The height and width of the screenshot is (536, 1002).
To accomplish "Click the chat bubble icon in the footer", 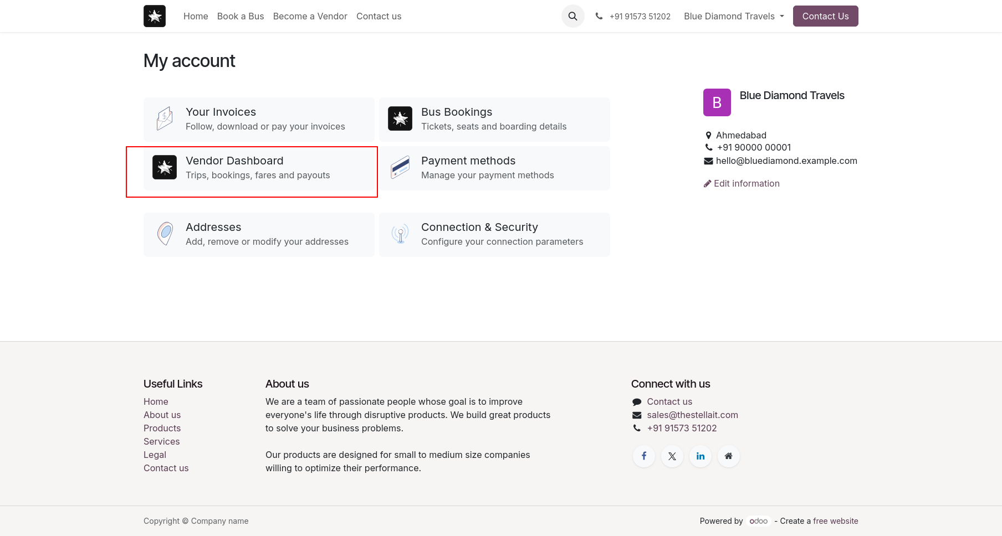I will 637,402.
